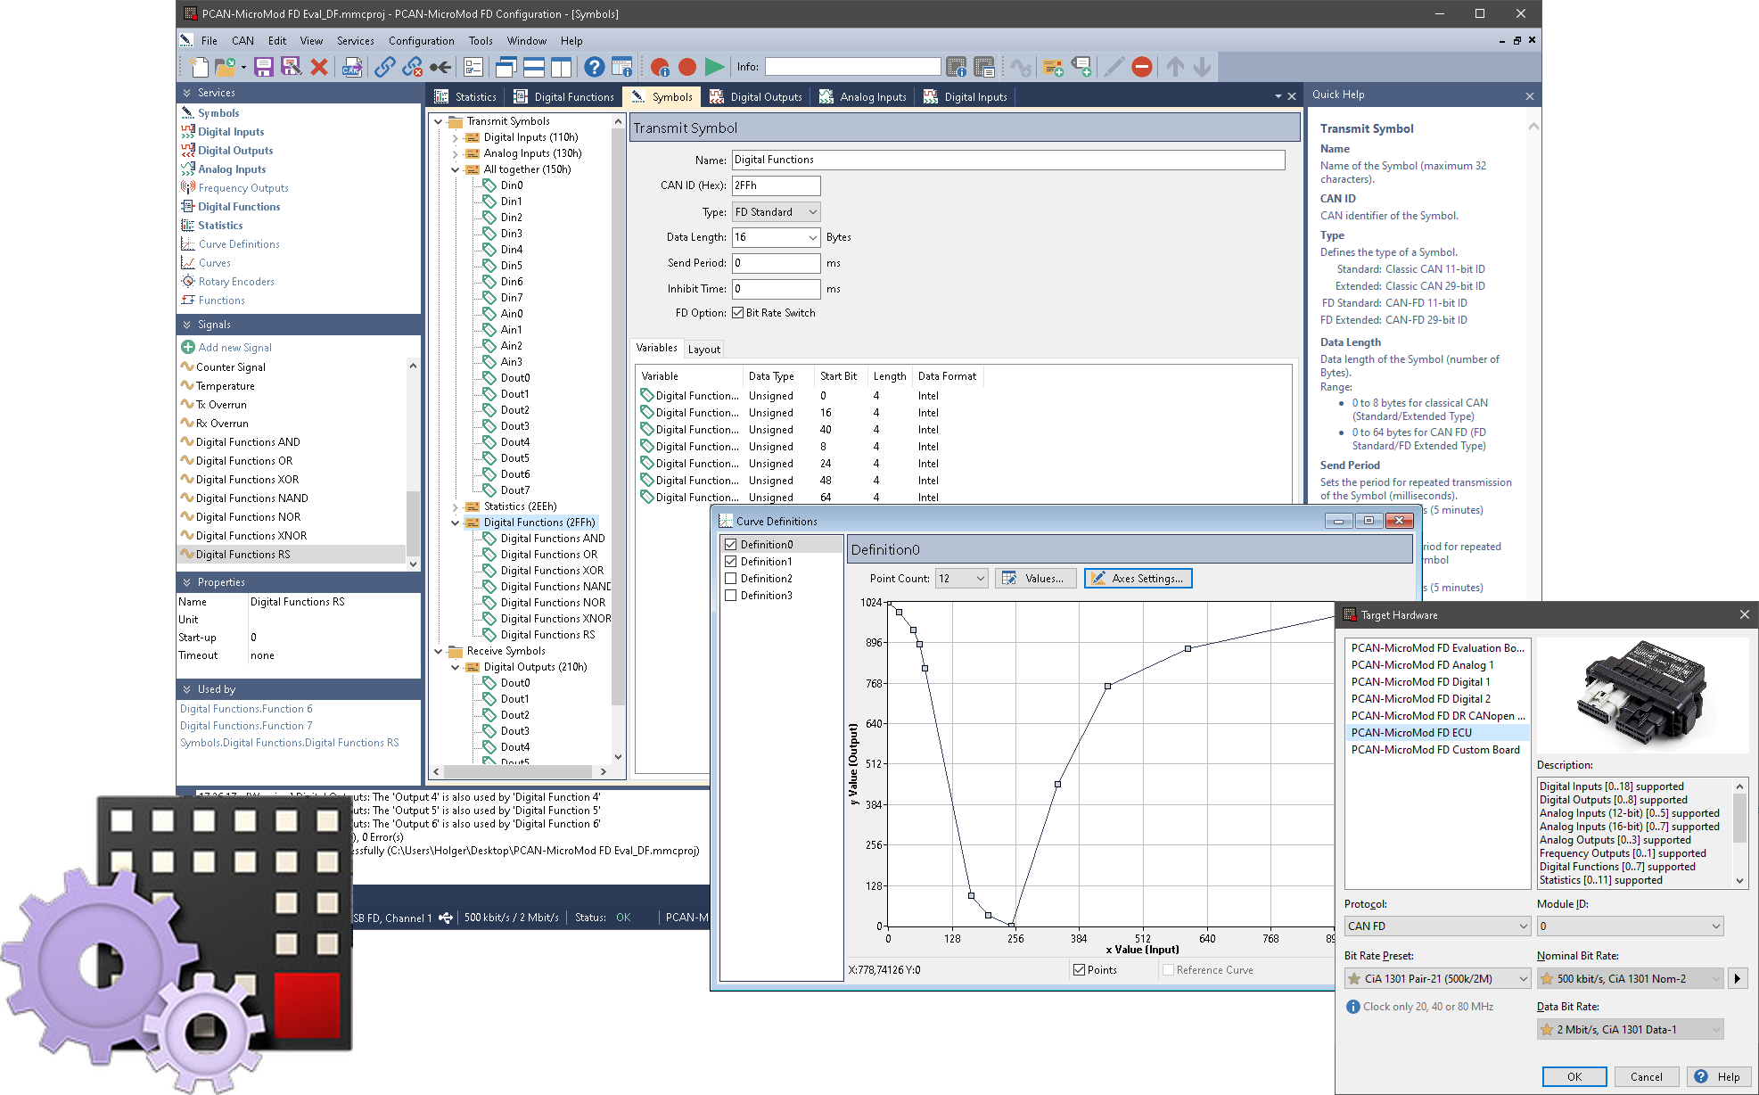Click OK in Target Hardware dialog
The image size is (1759, 1095).
pyautogui.click(x=1574, y=1077)
